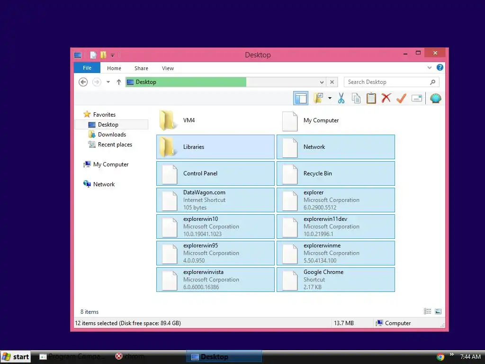Select the explorerwinme file
The width and height of the screenshot is (485, 364).
click(x=336, y=253)
